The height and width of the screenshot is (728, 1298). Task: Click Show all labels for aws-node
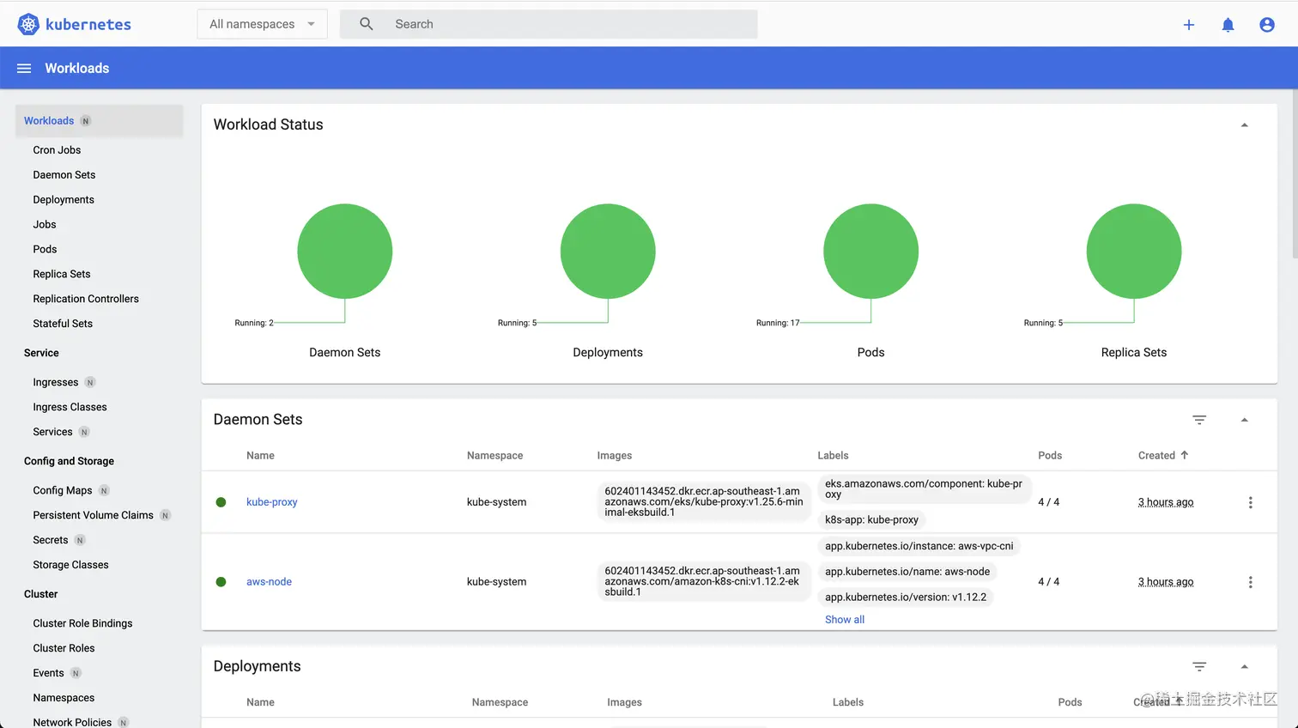pos(845,620)
